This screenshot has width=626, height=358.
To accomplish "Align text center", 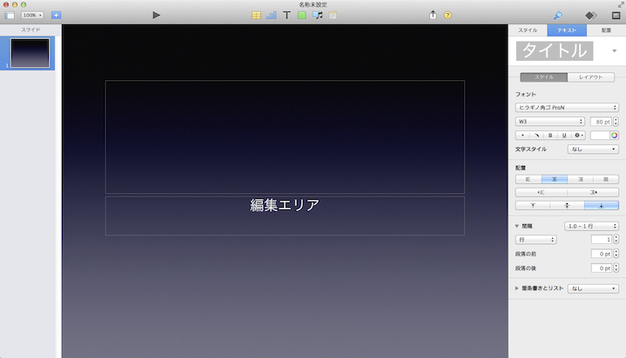I will click(x=554, y=179).
